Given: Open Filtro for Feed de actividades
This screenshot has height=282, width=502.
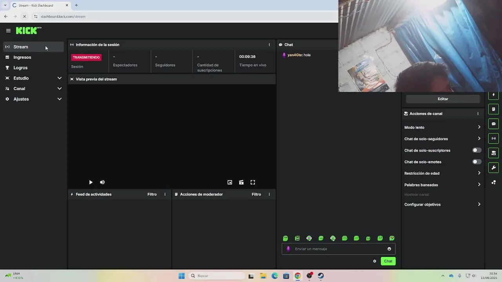Looking at the screenshot, I should pyautogui.click(x=152, y=194).
